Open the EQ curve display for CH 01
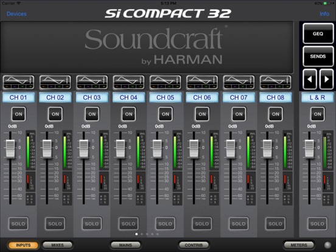Screen dimensions: 336x252 coord(18,82)
